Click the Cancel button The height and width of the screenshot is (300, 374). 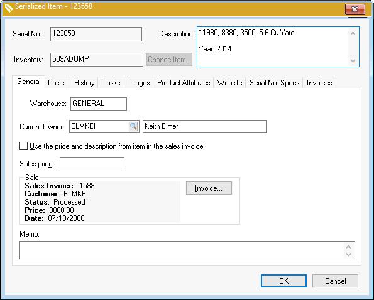pos(335,281)
